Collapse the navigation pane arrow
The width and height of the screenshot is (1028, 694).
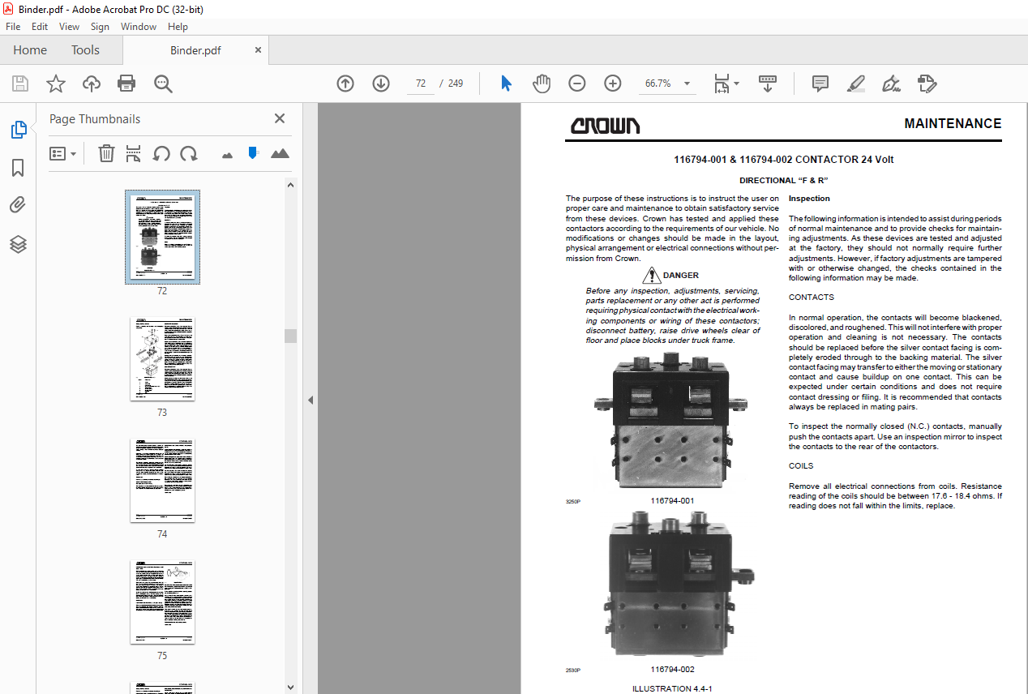pos(309,400)
